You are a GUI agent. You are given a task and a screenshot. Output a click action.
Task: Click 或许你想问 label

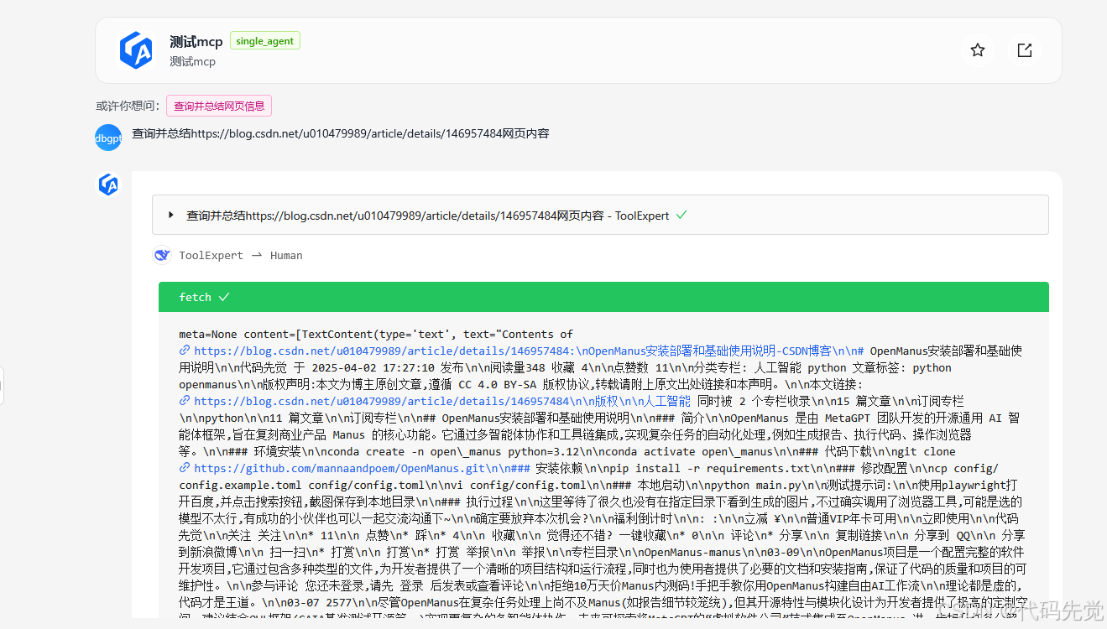tap(128, 106)
